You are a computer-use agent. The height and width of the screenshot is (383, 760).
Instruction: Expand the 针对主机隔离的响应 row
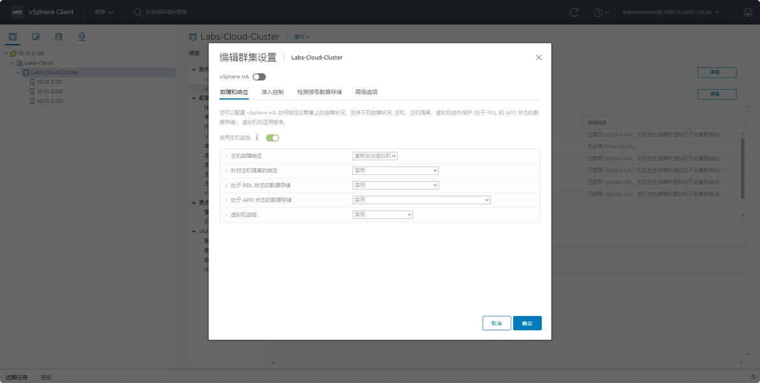pos(226,171)
